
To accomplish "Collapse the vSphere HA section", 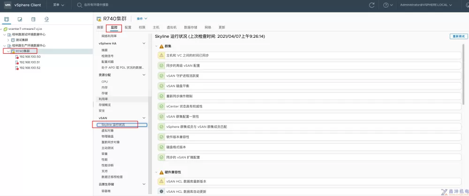I will (144, 43).
